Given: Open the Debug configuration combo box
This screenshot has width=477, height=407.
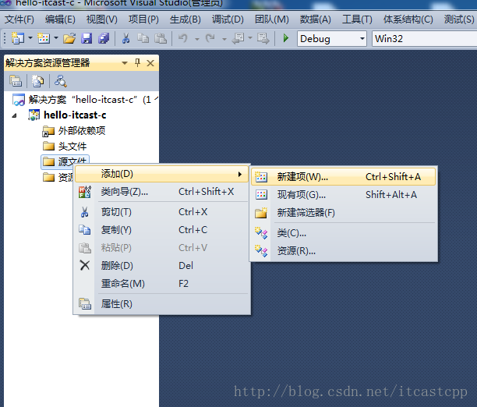Looking at the screenshot, I should [x=331, y=39].
